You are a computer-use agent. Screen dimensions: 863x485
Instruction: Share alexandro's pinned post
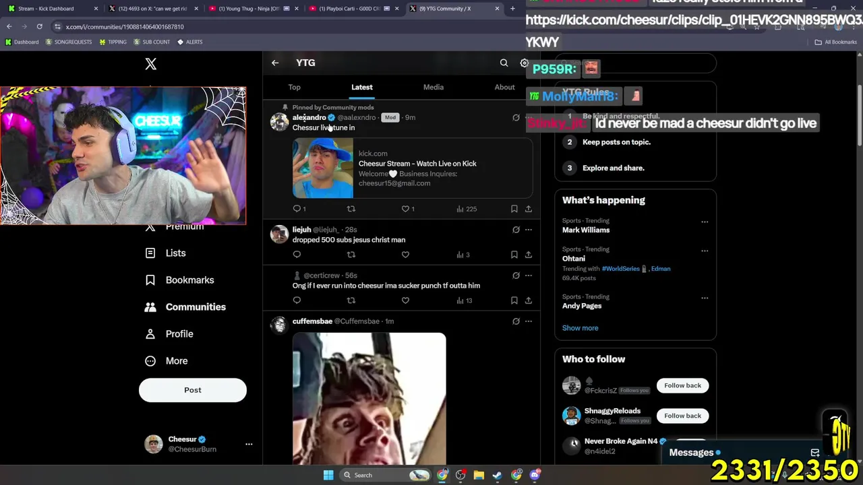(x=529, y=209)
